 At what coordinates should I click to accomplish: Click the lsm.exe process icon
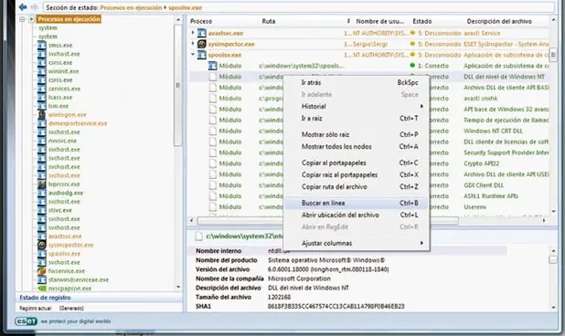click(42, 106)
